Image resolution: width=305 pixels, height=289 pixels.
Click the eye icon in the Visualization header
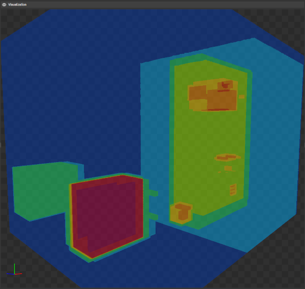click(x=4, y=4)
